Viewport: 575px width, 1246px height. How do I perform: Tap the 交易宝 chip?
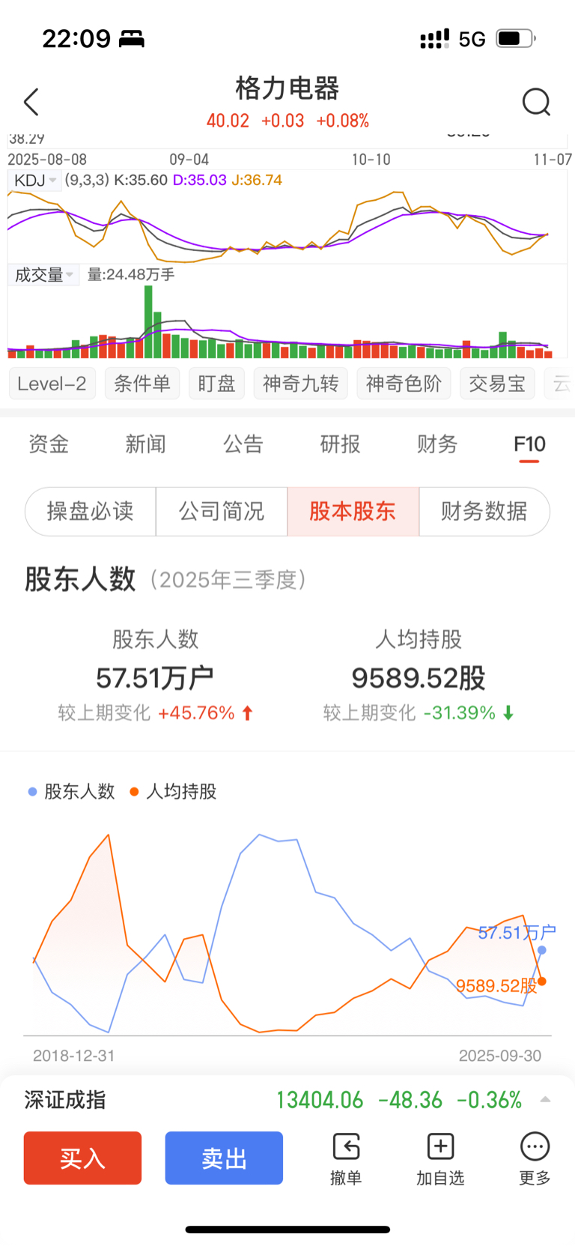[497, 384]
